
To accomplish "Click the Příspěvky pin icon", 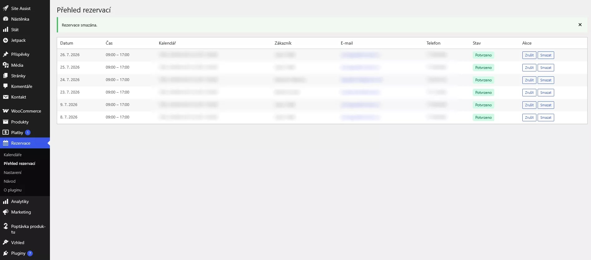I will [x=6, y=54].
